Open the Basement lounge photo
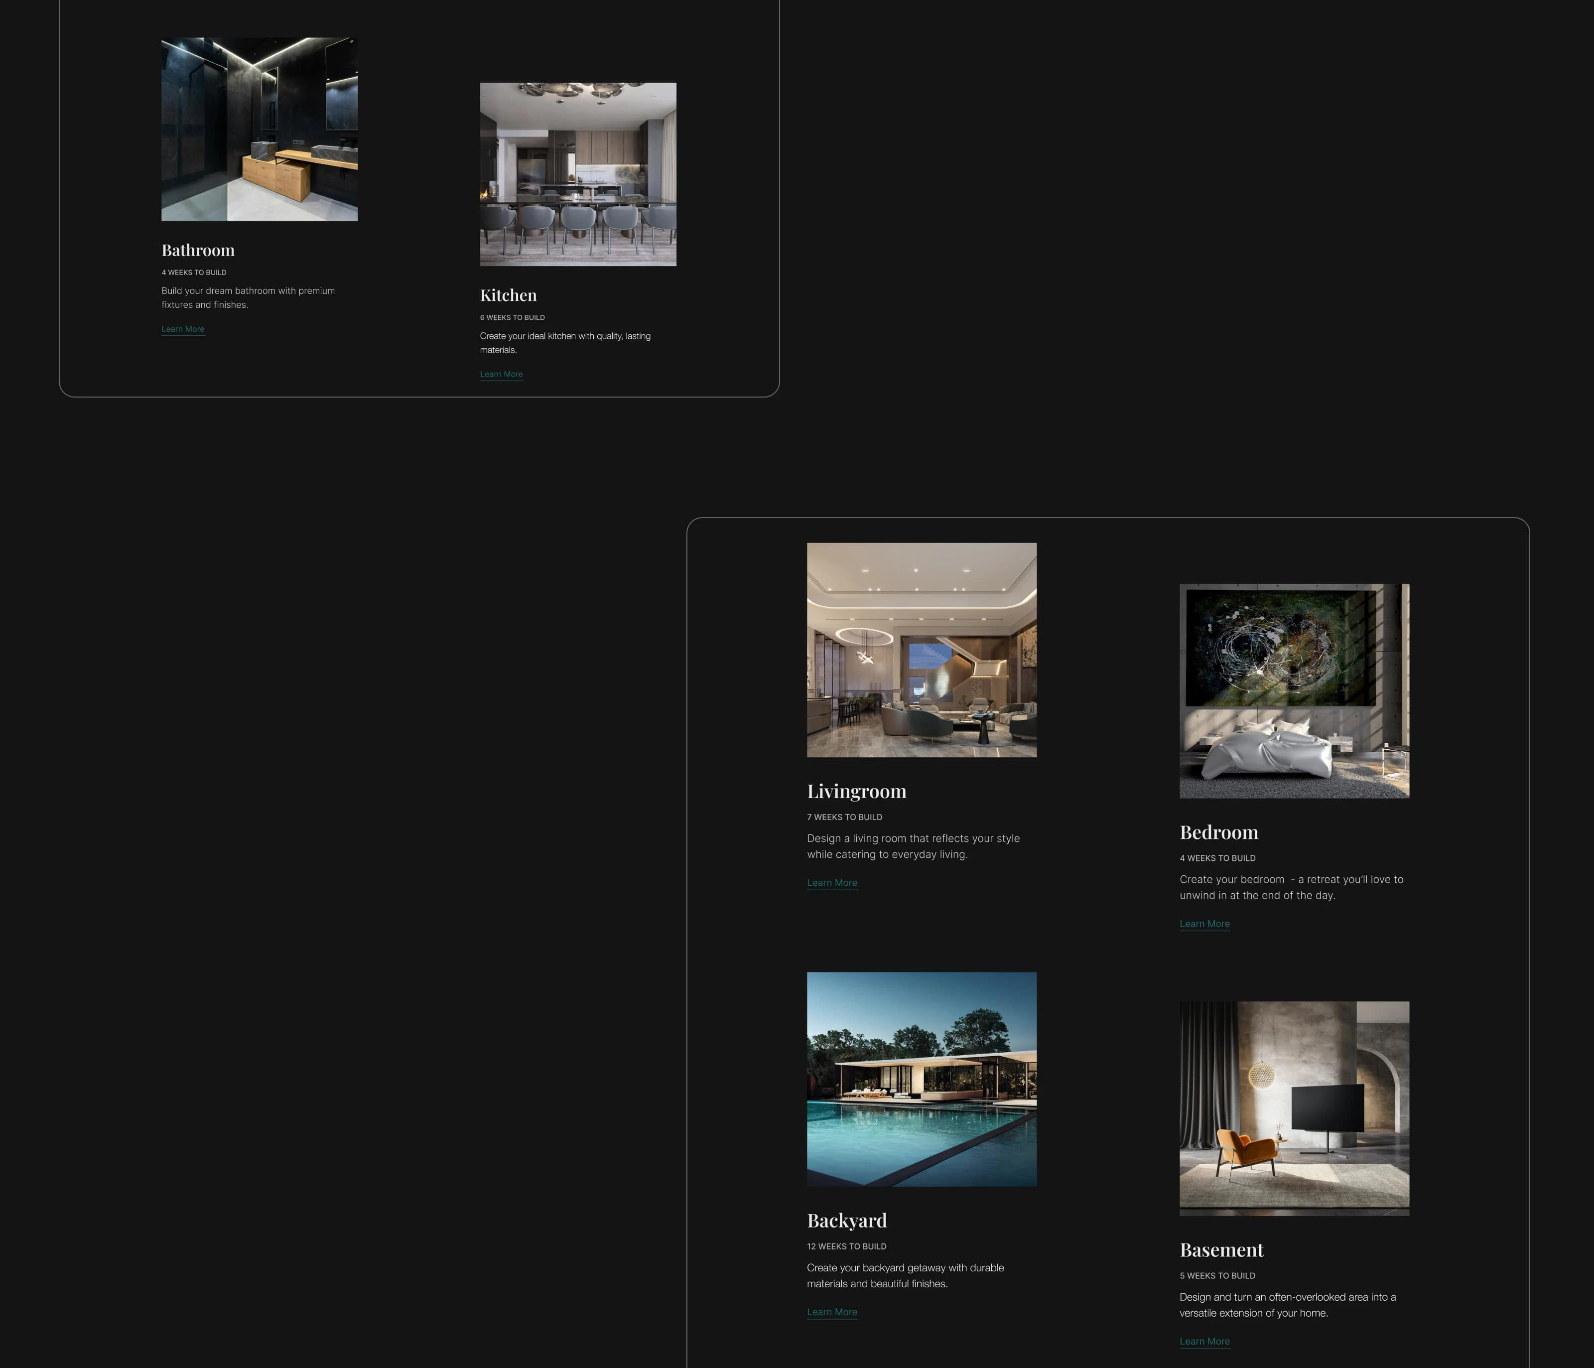This screenshot has height=1368, width=1594. click(x=1294, y=1108)
